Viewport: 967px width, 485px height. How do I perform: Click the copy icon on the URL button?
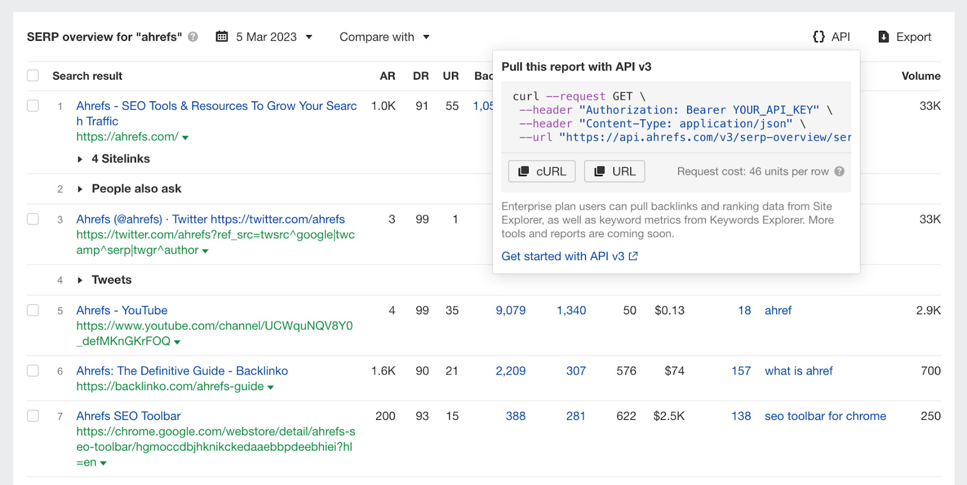(x=600, y=171)
